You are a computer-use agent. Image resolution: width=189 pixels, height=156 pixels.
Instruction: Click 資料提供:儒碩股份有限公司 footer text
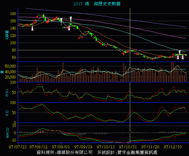coord(64,152)
